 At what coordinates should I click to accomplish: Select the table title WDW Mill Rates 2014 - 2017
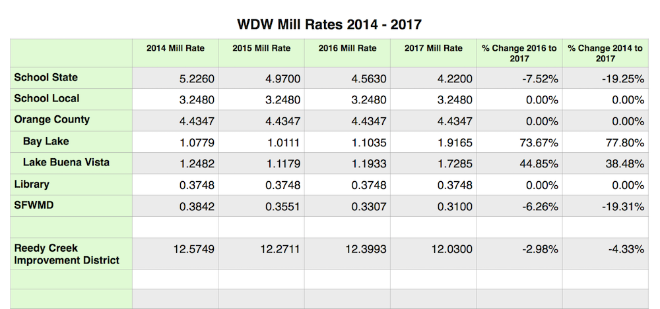(x=329, y=24)
